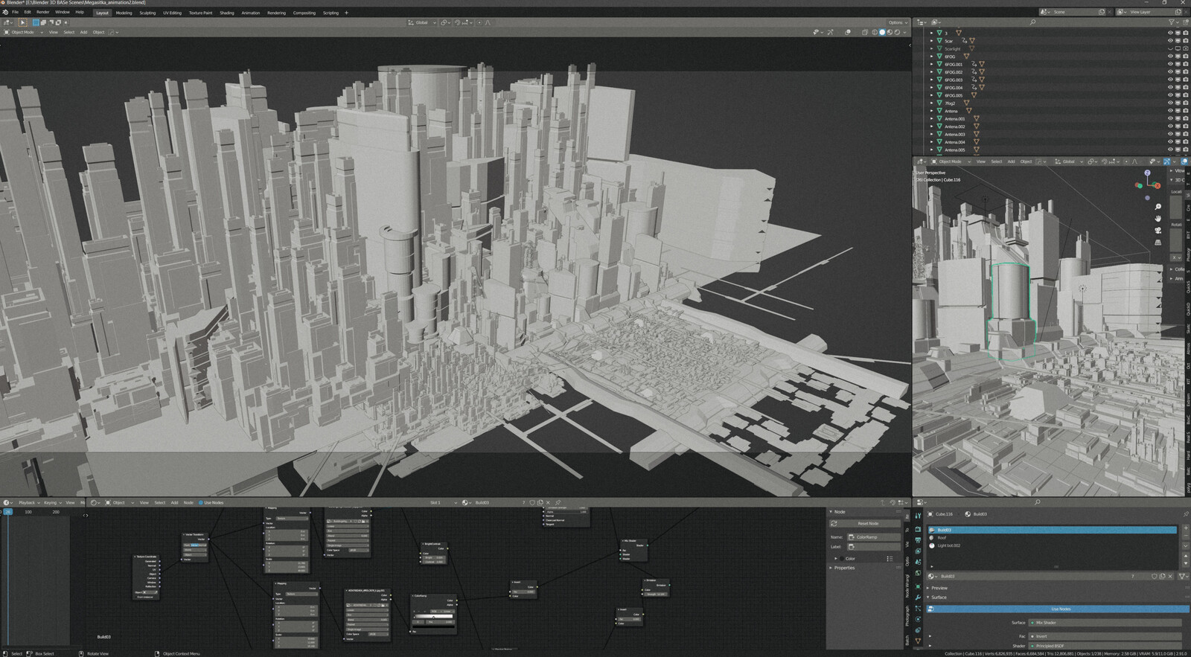Expand the 7fog2 collection in outliner

tap(931, 103)
